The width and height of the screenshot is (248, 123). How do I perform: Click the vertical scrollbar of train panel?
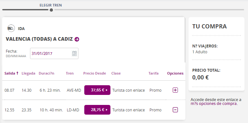(185, 40)
